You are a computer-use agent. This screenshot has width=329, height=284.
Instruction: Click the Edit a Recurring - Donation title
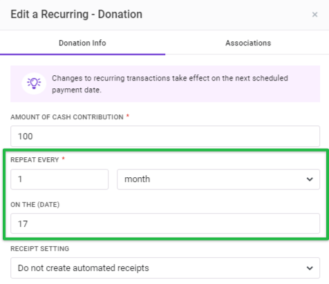coord(77,14)
